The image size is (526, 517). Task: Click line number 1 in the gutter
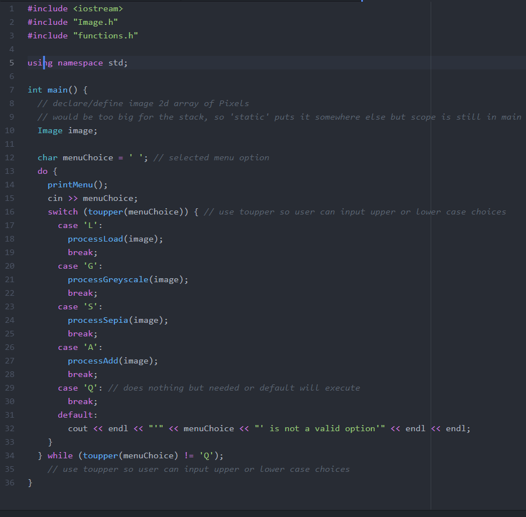(x=12, y=8)
